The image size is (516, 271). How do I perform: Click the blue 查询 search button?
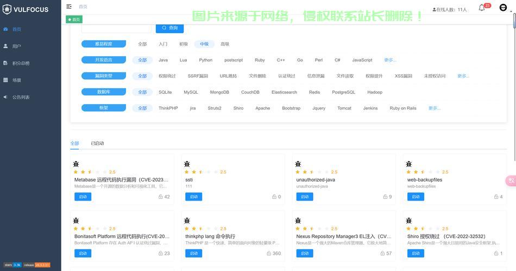tap(170, 28)
